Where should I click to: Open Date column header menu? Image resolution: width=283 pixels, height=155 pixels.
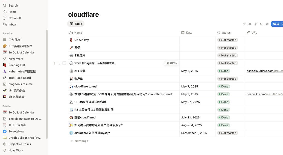[187, 32]
